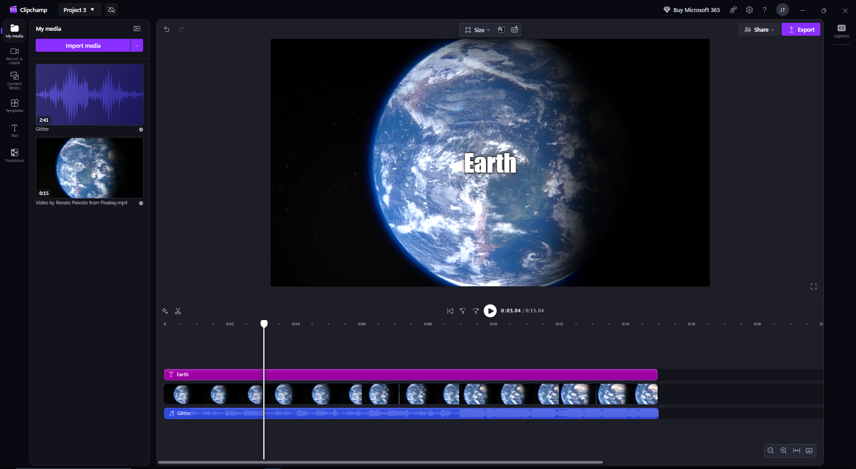Split the clip with the scissors tool
The height and width of the screenshot is (469, 856).
[x=178, y=311]
